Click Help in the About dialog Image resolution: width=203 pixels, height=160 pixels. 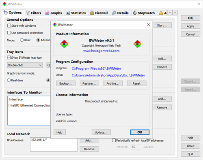60,132
